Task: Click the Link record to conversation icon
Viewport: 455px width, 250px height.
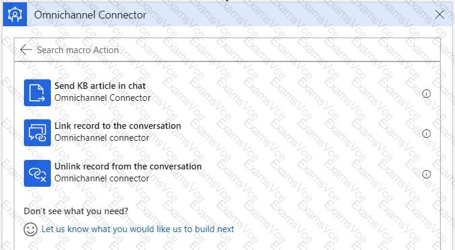Action: point(37,132)
